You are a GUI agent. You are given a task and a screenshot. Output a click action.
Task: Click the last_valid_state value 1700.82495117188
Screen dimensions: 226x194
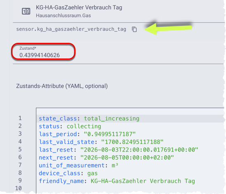coord(132,142)
